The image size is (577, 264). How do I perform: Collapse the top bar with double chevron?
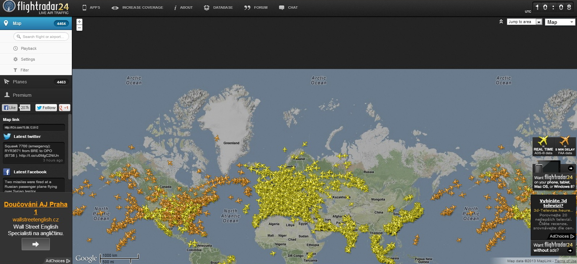point(501,22)
